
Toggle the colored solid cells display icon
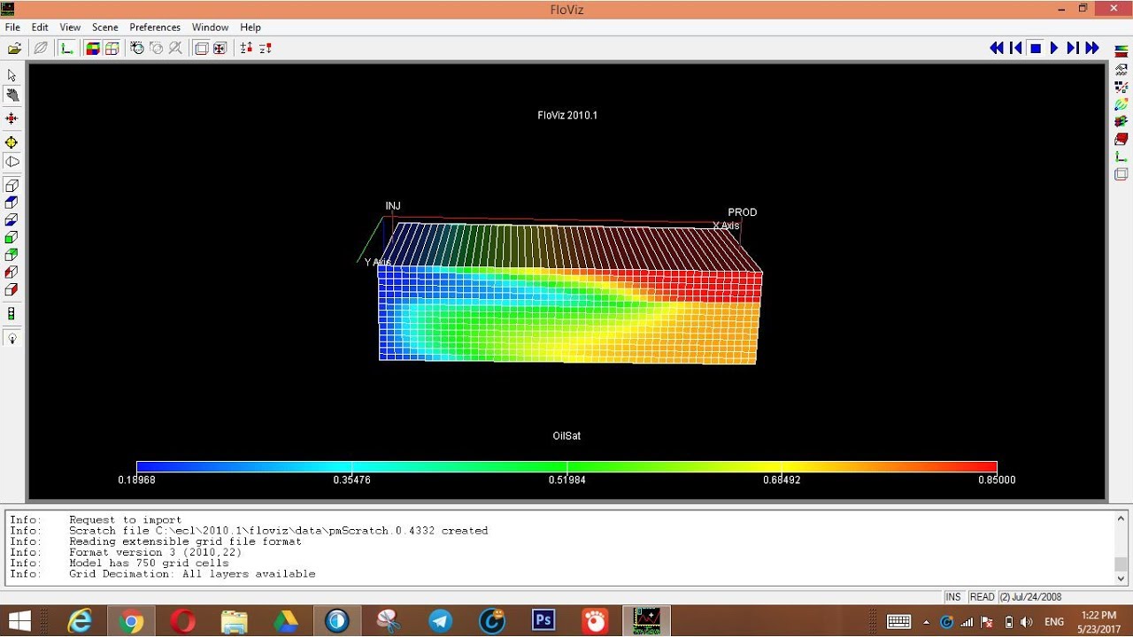92,48
